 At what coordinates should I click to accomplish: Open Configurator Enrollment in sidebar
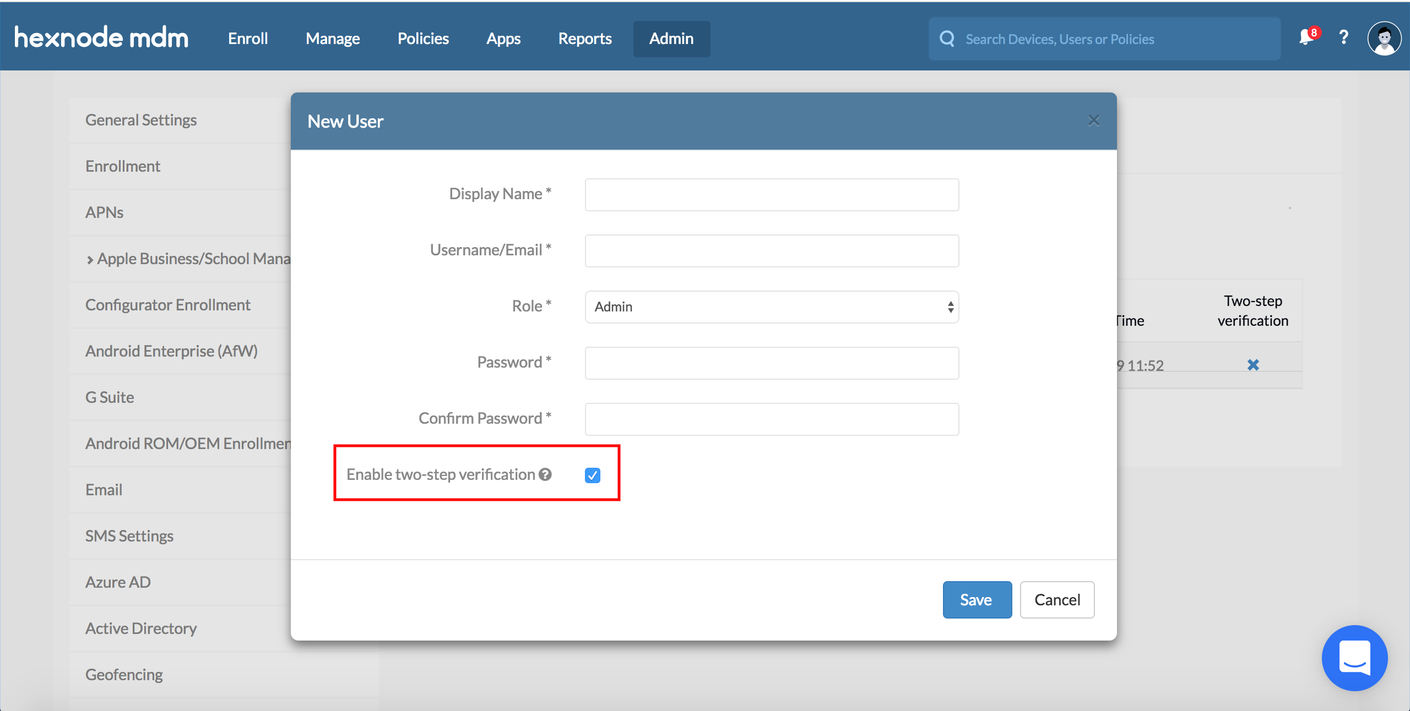click(x=180, y=305)
